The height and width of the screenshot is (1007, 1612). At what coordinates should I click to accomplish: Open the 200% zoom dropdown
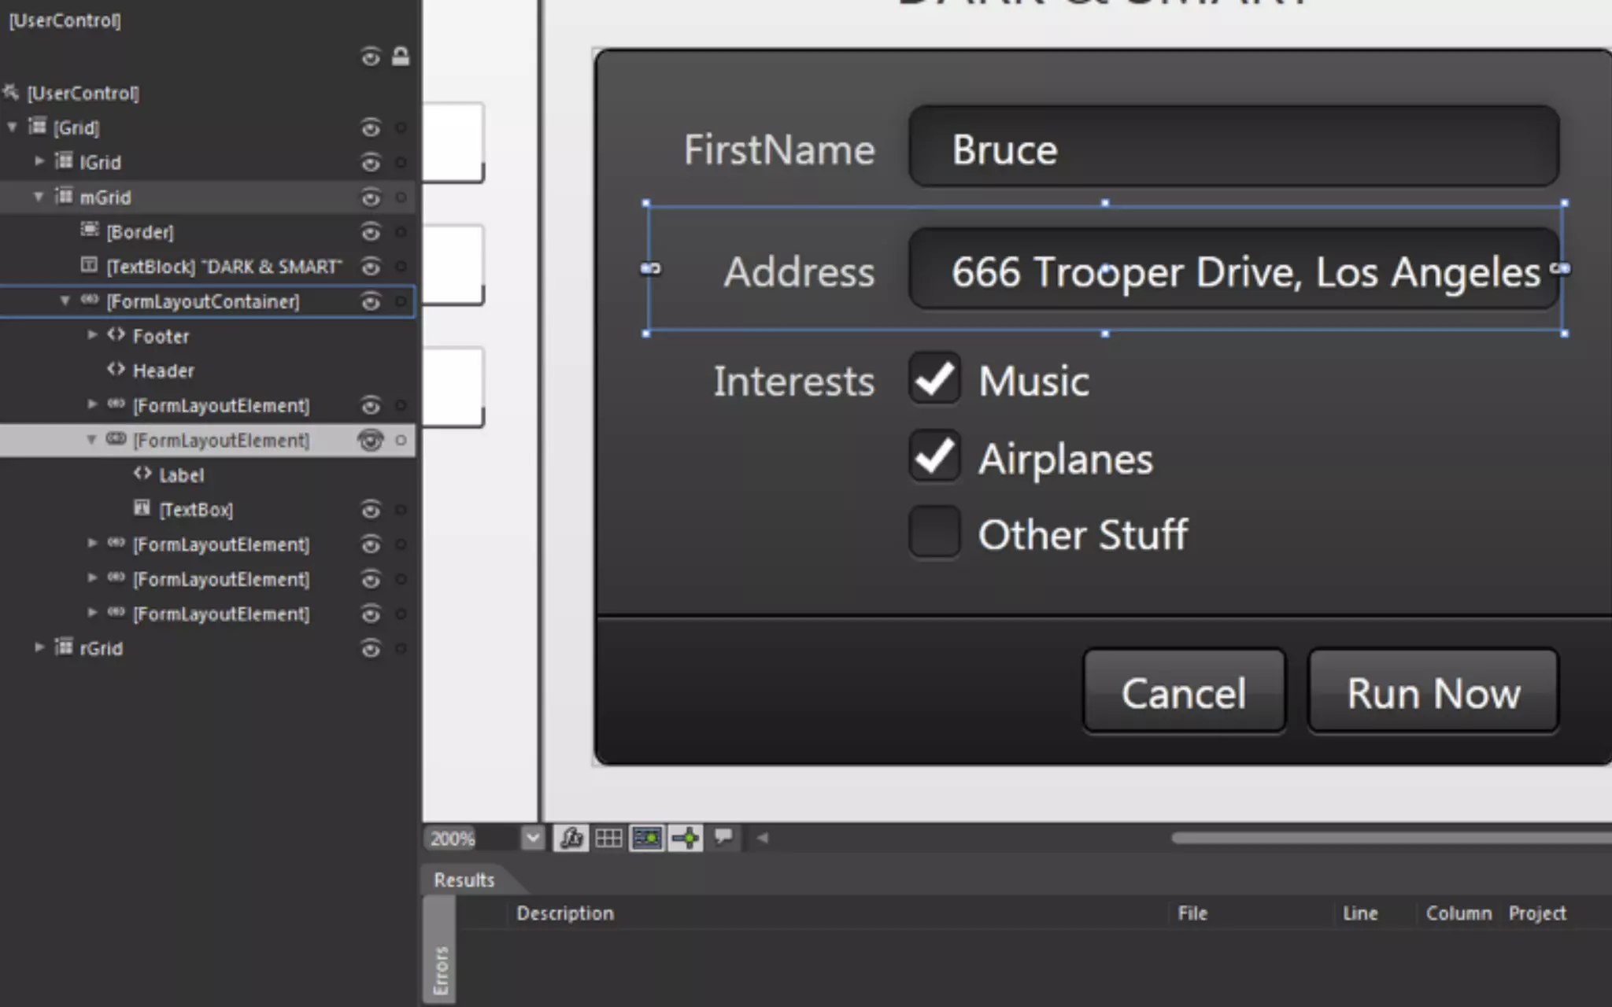(x=533, y=838)
